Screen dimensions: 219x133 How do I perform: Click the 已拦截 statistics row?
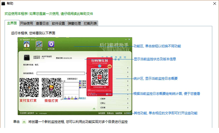(114, 107)
